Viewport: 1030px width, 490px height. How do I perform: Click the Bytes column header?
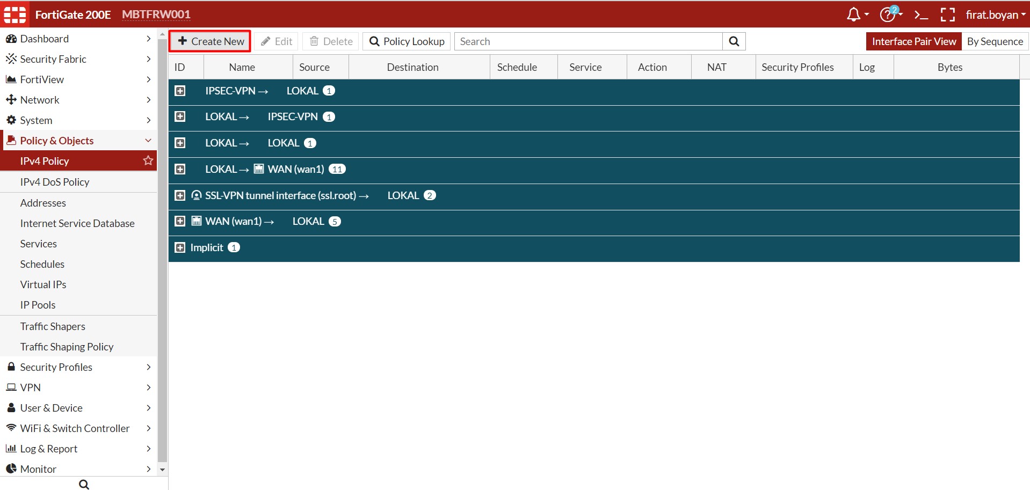[956, 67]
